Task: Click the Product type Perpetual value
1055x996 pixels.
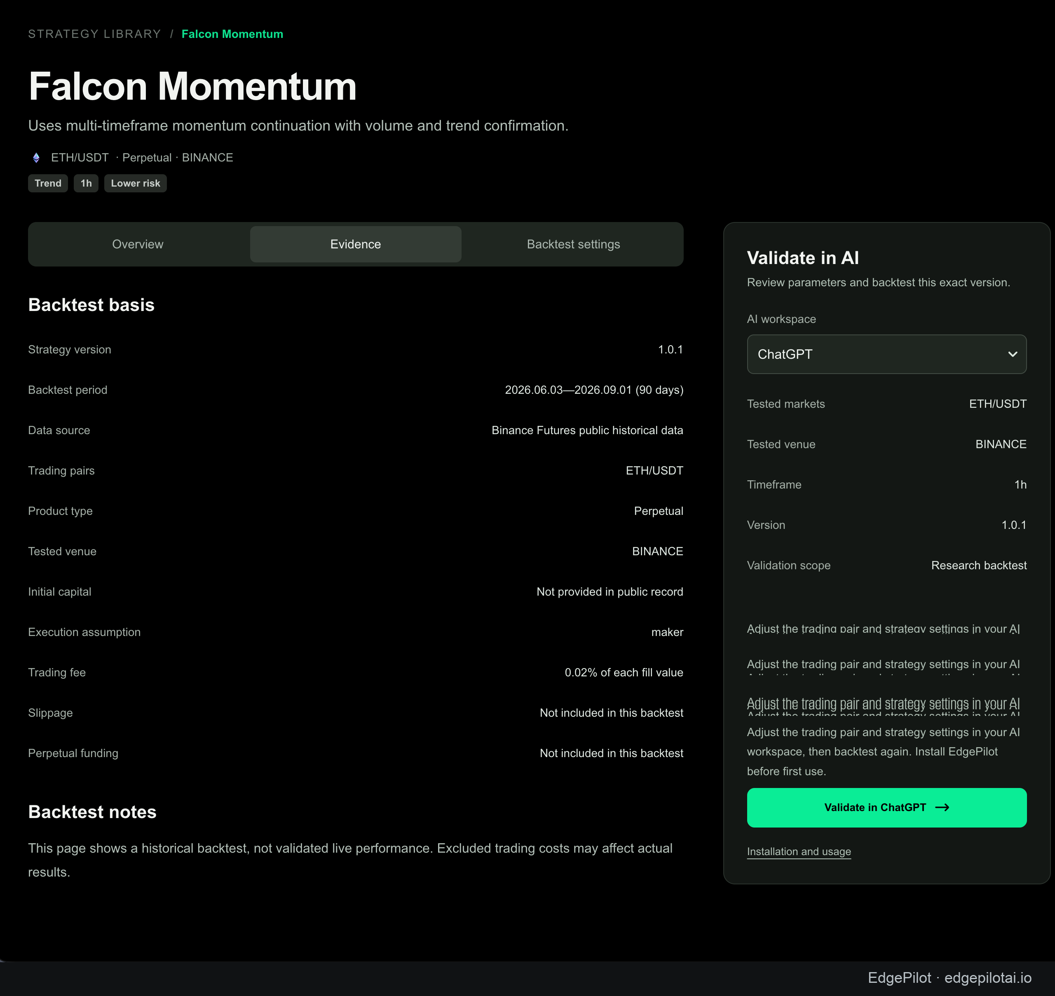Action: click(x=659, y=511)
